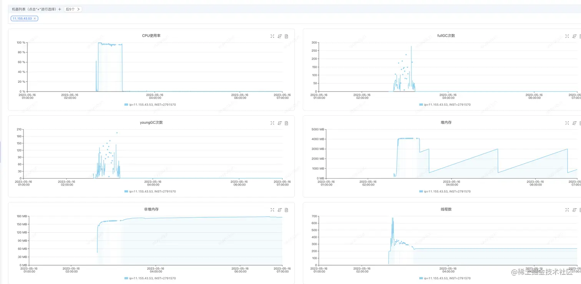
Task: Click the 机器列表 label text
Action: click(x=34, y=9)
